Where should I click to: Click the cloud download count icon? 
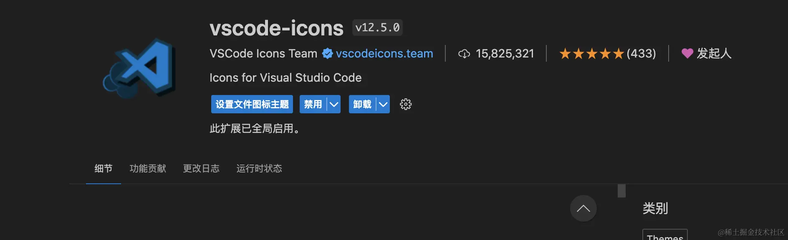point(464,54)
